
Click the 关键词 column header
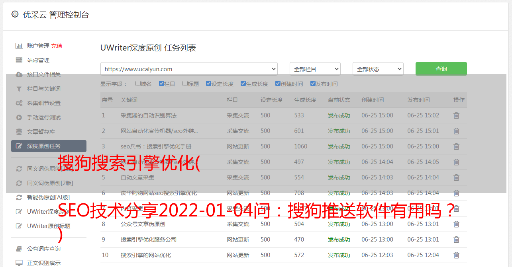[129, 100]
